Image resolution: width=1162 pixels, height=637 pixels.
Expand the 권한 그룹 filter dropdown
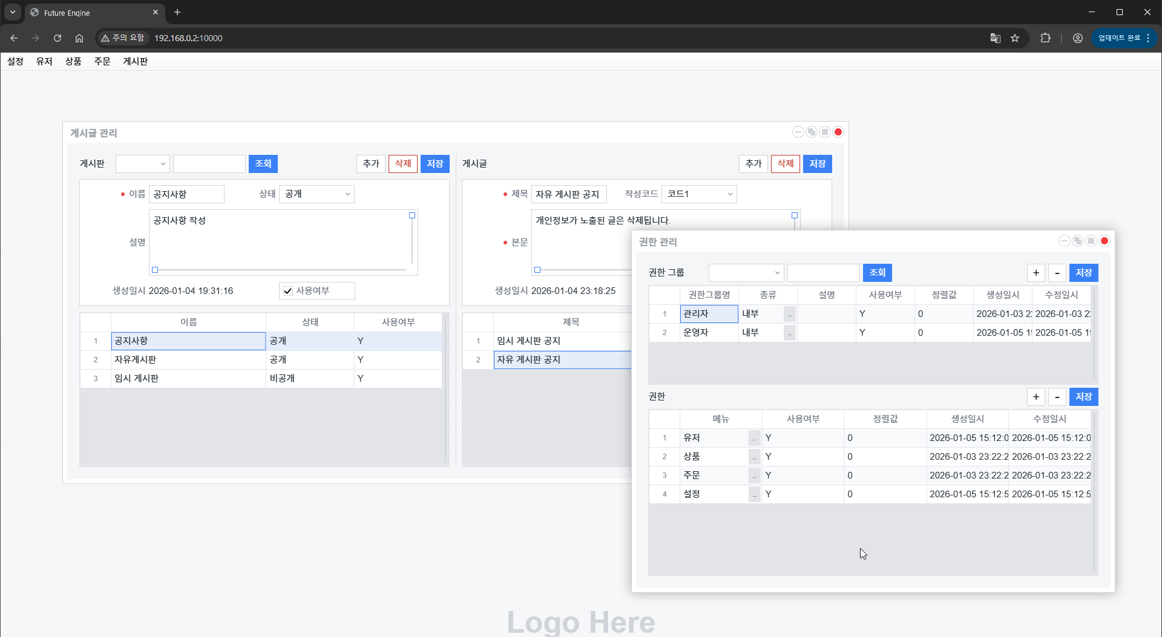746,273
